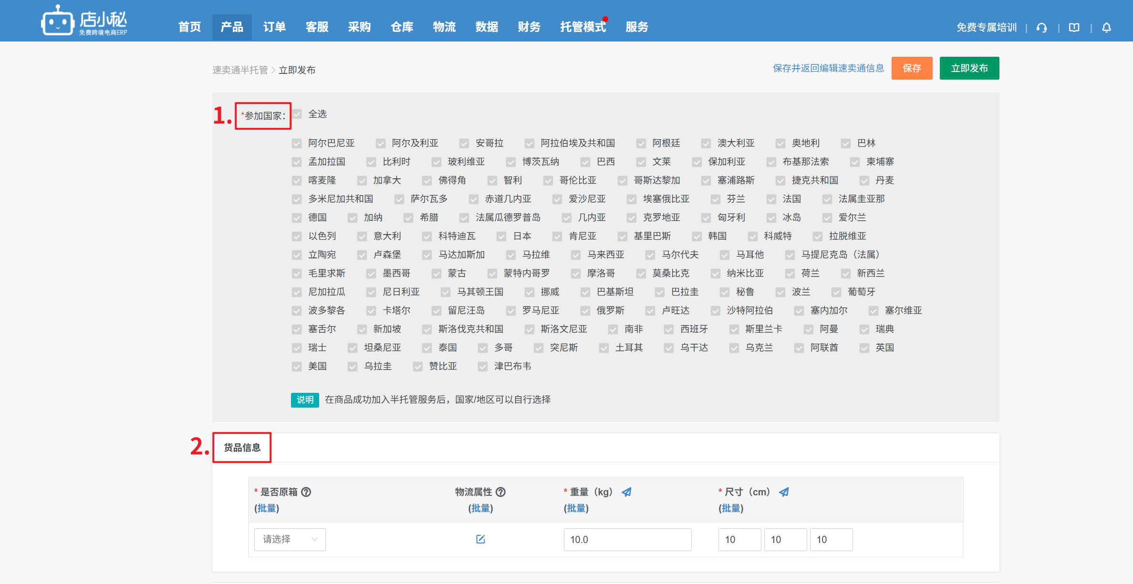The height and width of the screenshot is (584, 1133).
Task: Uncheck the 澳大利亚 country checkbox
Action: [x=706, y=143]
